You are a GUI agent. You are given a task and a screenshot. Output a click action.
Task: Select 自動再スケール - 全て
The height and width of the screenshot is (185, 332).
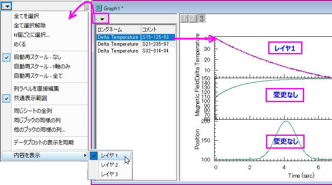coord(38,76)
